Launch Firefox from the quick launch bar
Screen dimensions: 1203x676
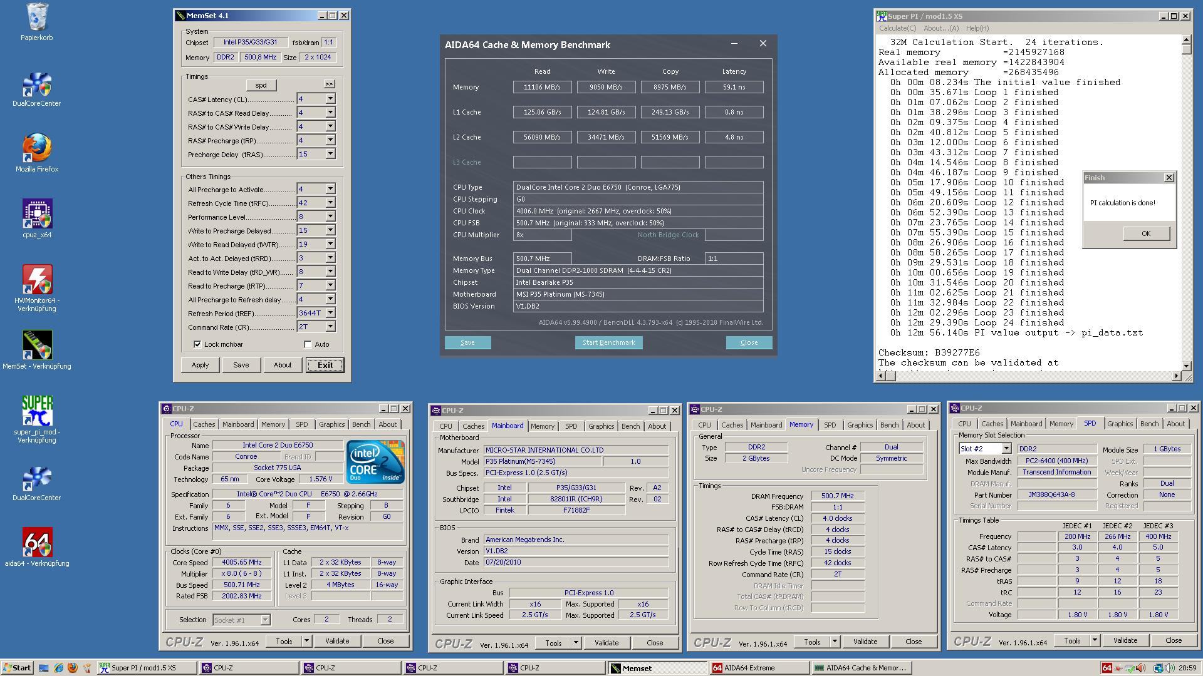73,668
